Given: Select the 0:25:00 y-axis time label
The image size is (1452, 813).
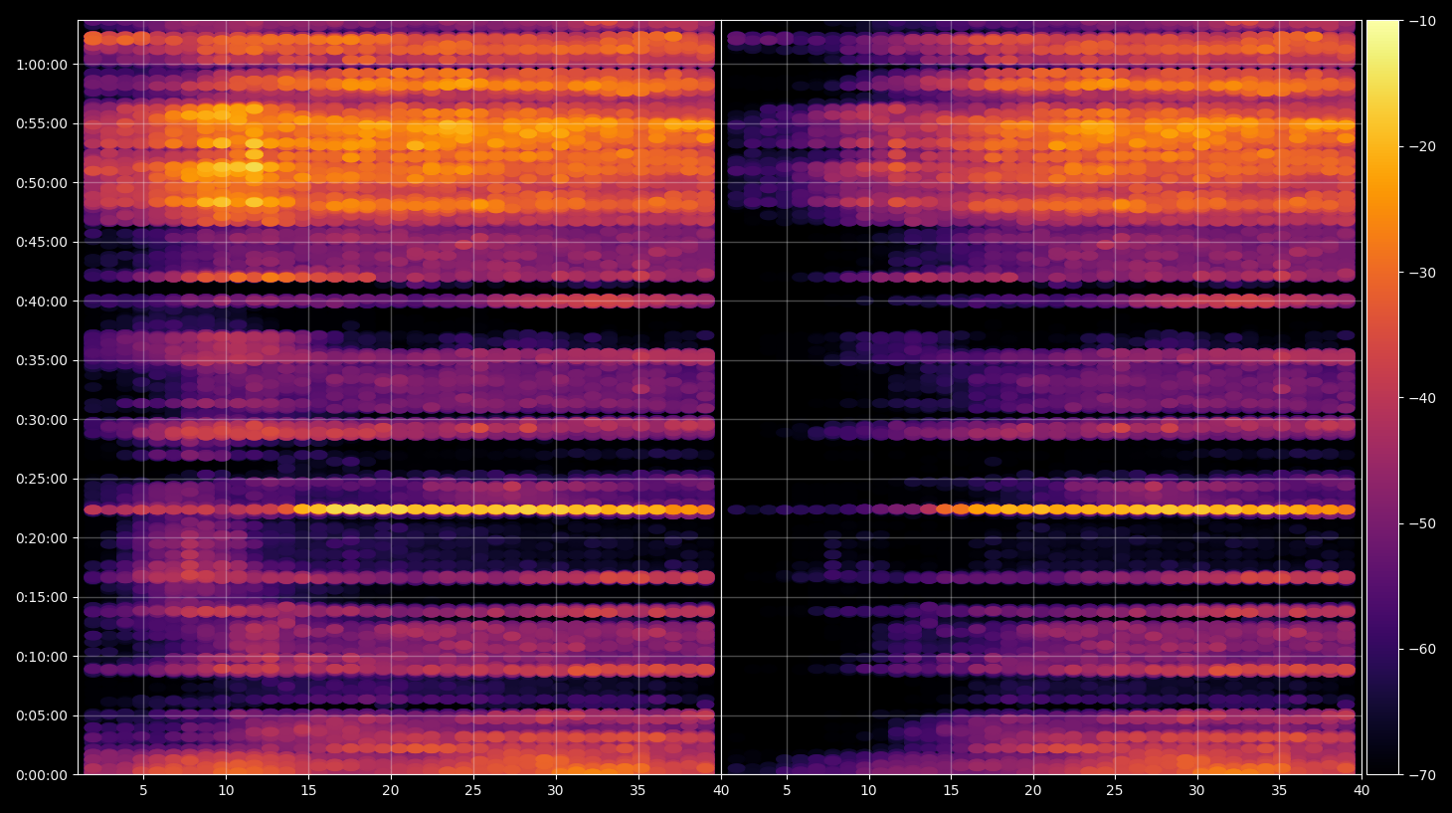Looking at the screenshot, I should coord(42,479).
